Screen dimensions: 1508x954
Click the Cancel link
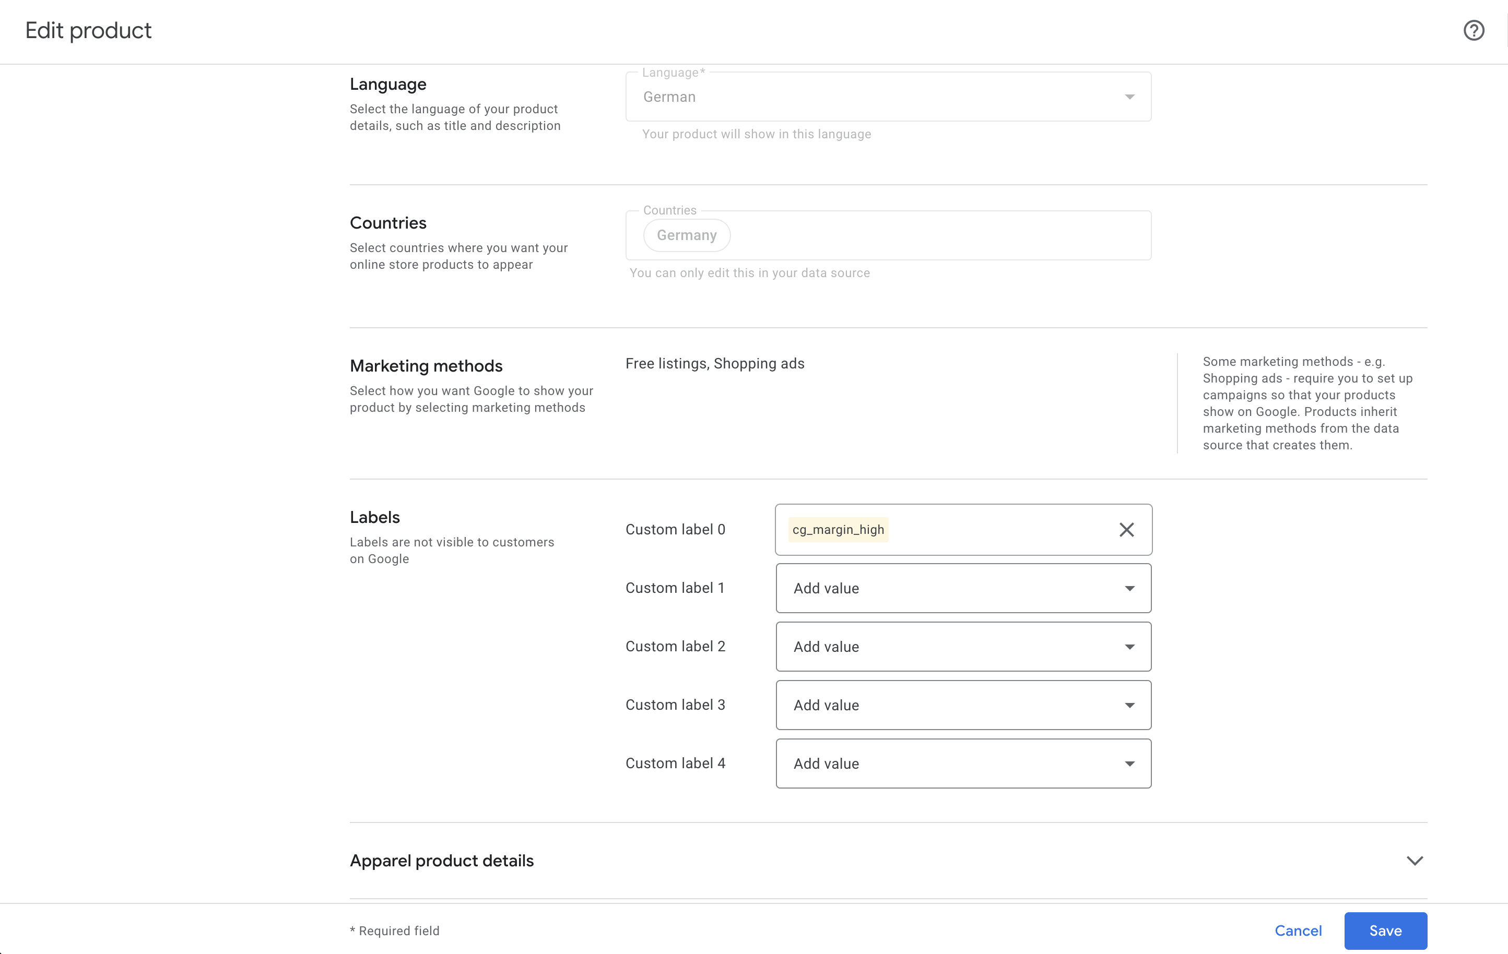point(1298,930)
